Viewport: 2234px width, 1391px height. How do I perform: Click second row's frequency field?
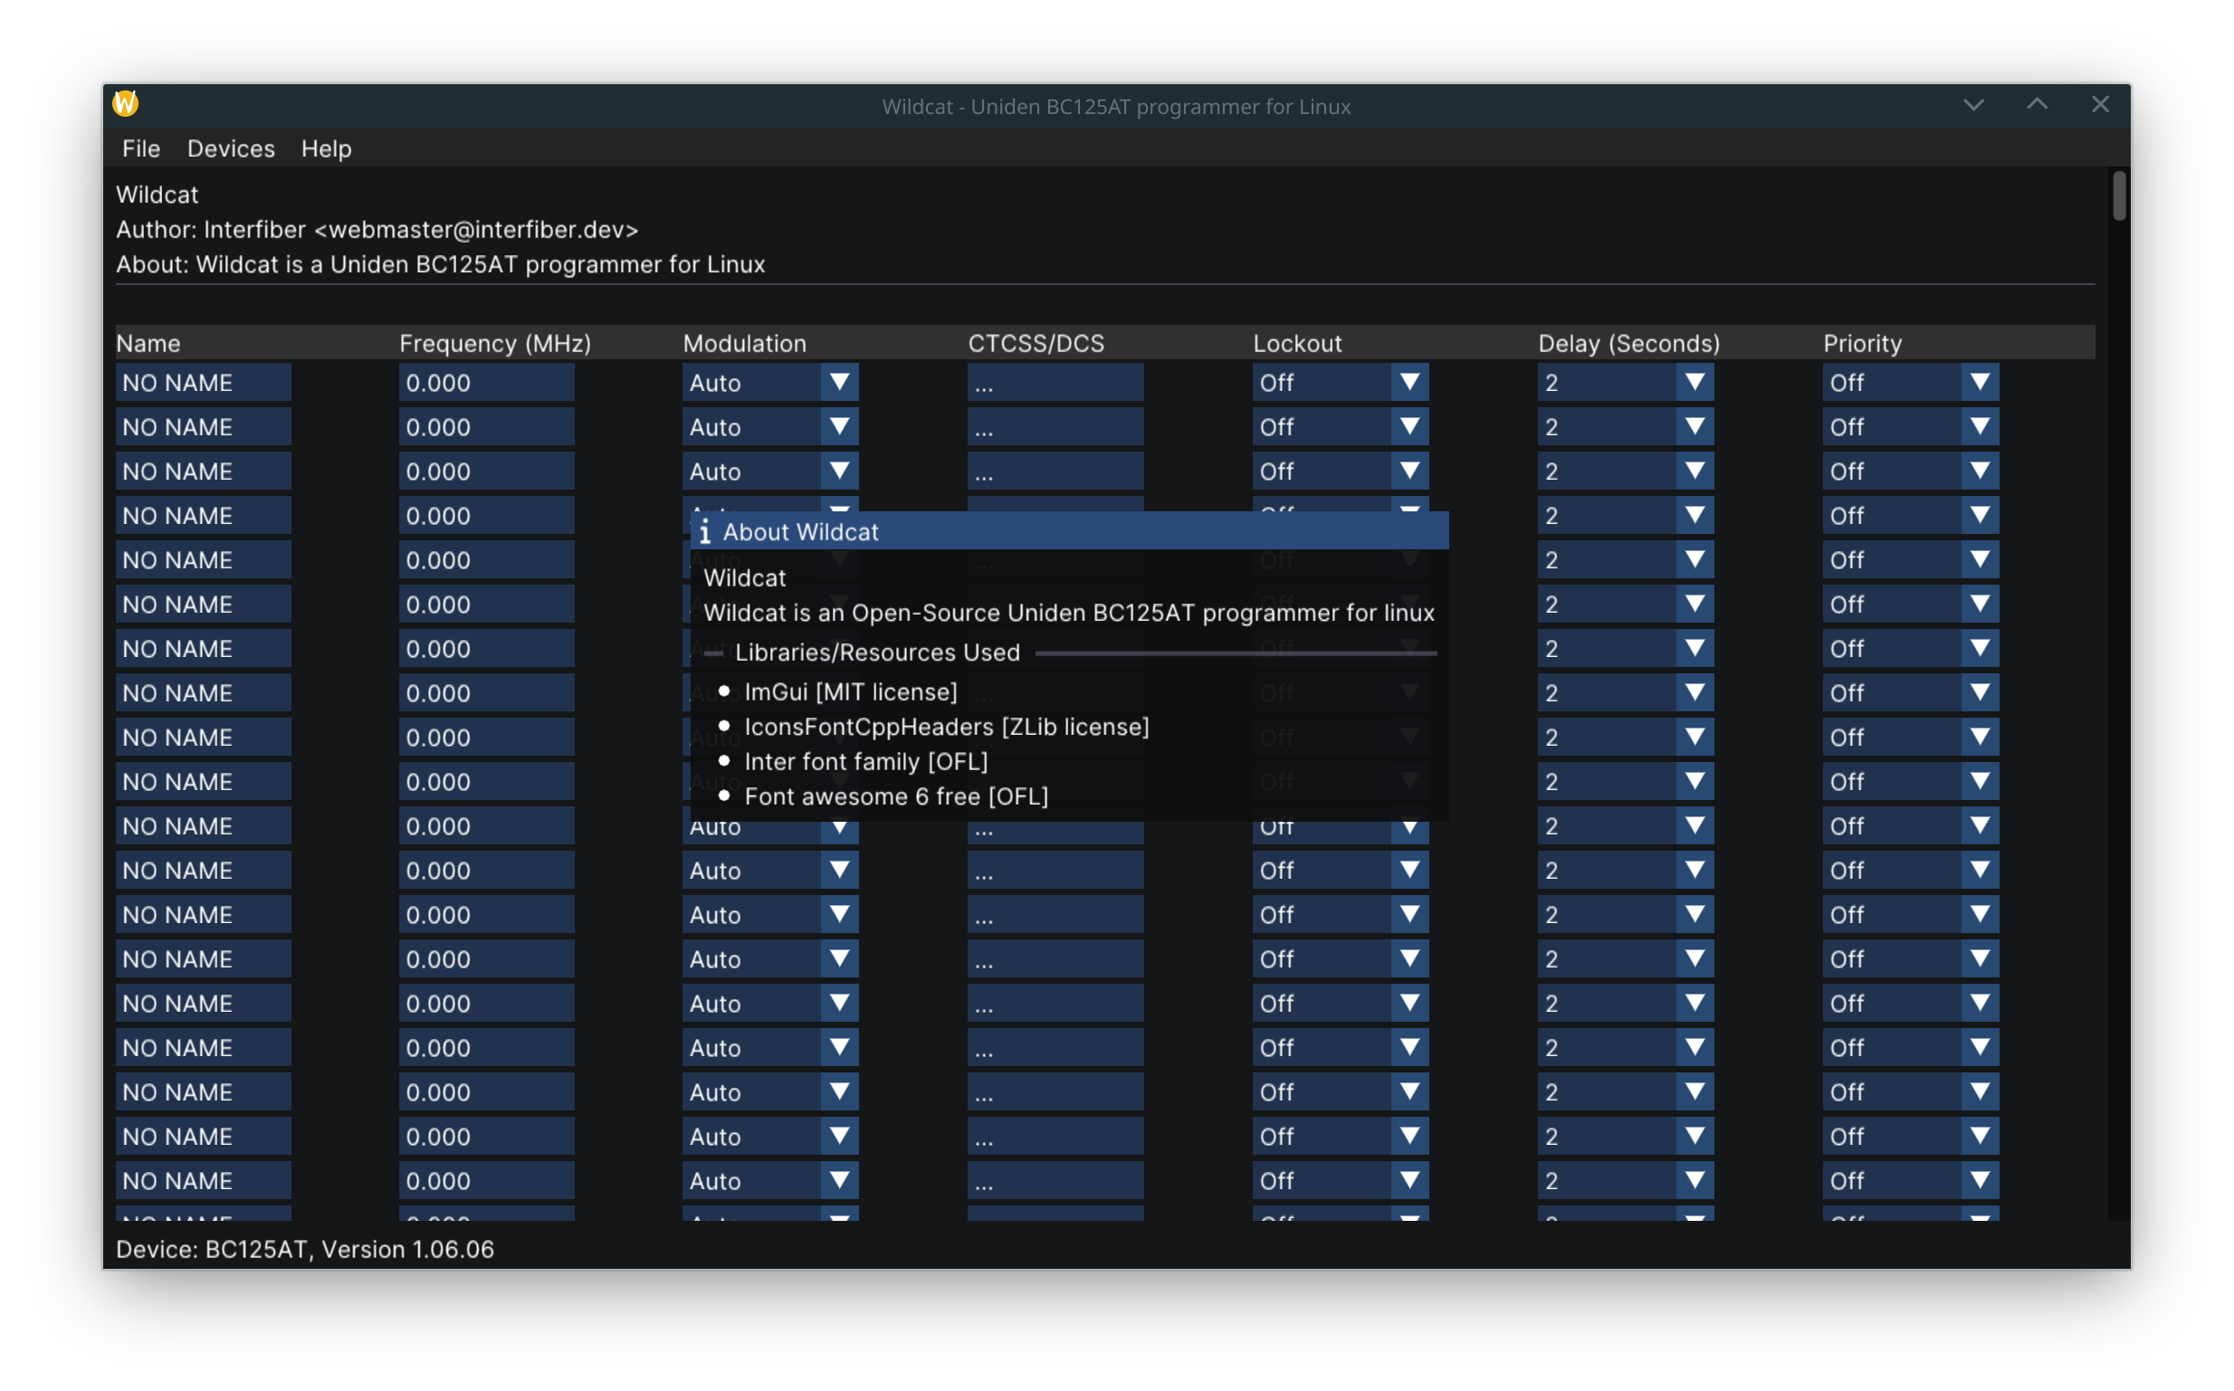487,427
